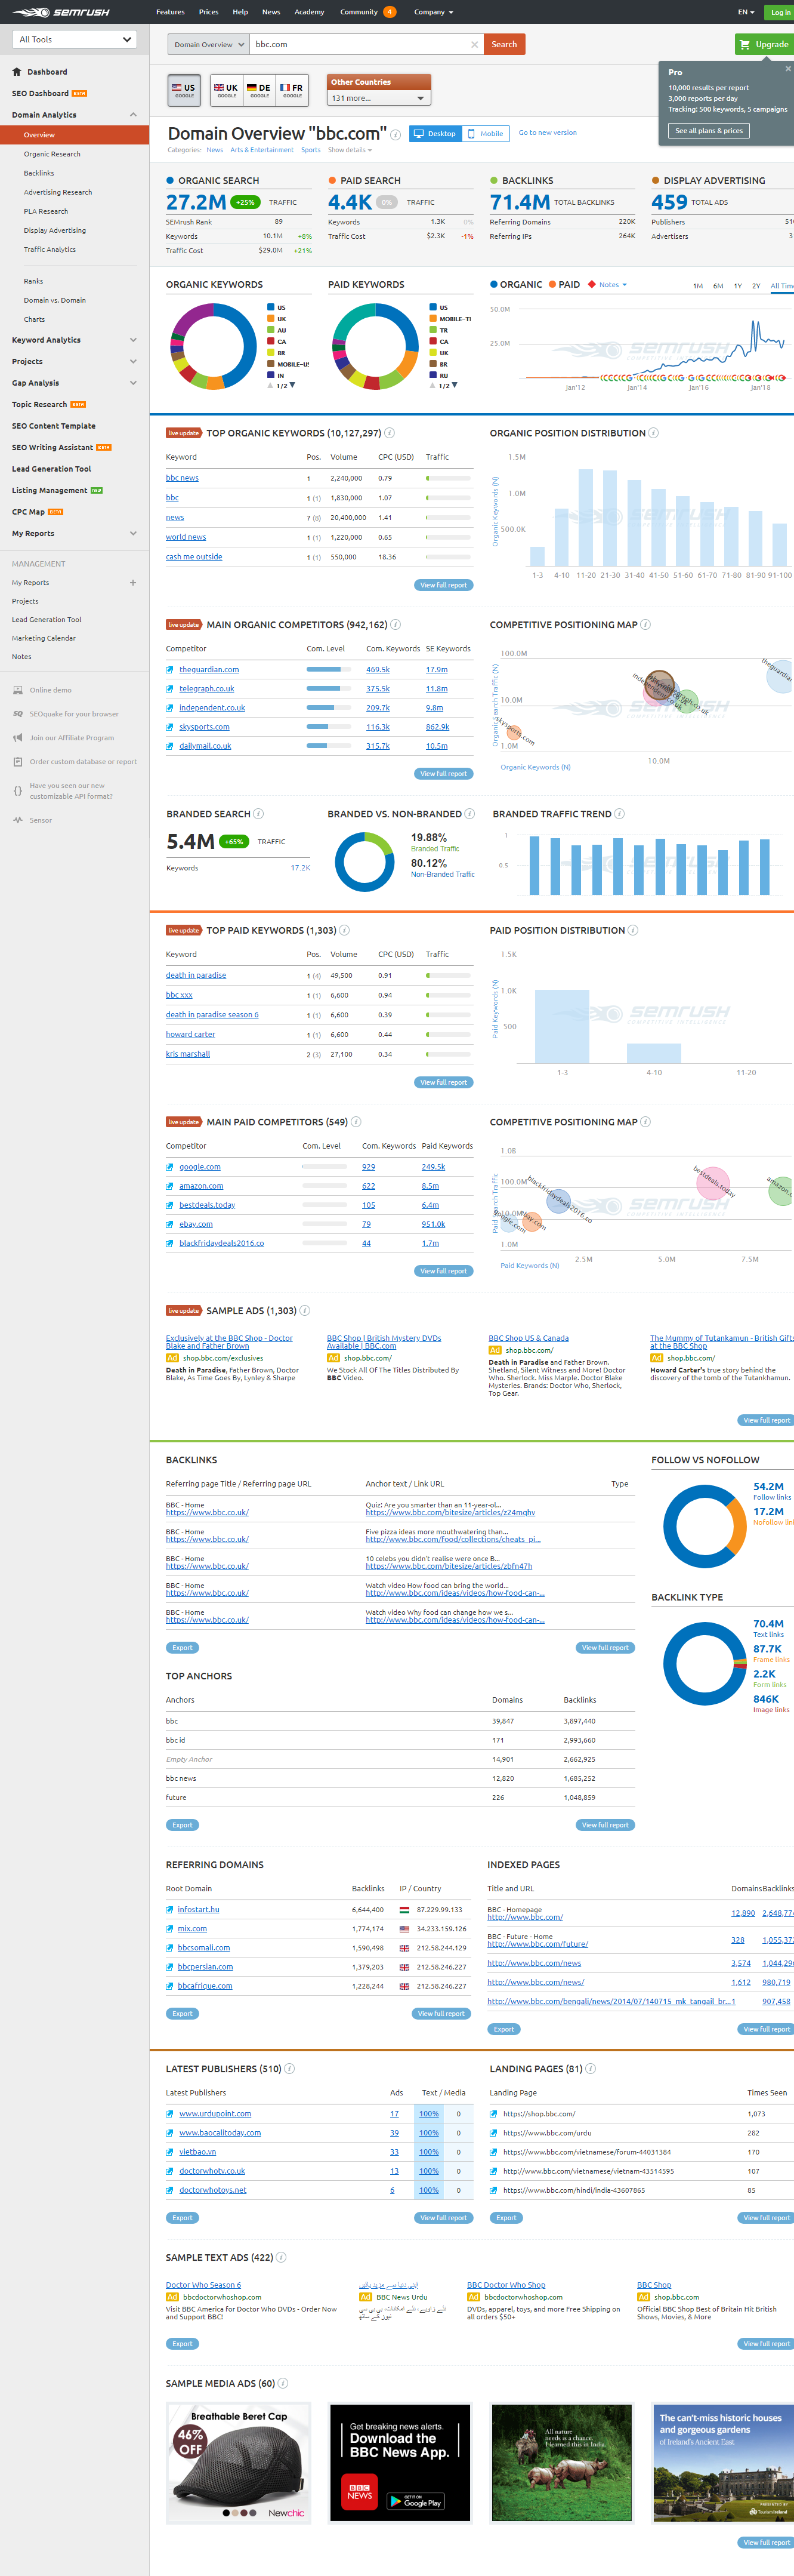Open the EN language dropdown
This screenshot has height=2576, width=794.
click(746, 12)
